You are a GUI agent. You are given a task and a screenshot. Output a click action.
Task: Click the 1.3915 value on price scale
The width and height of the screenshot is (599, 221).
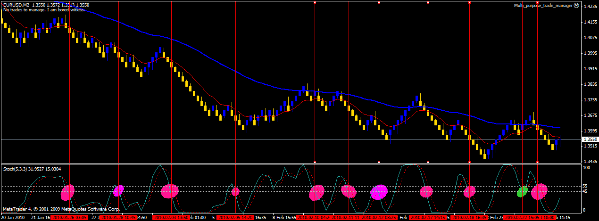click(590, 69)
